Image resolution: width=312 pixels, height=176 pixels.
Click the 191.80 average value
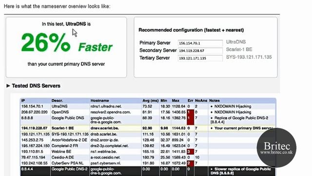148,163
